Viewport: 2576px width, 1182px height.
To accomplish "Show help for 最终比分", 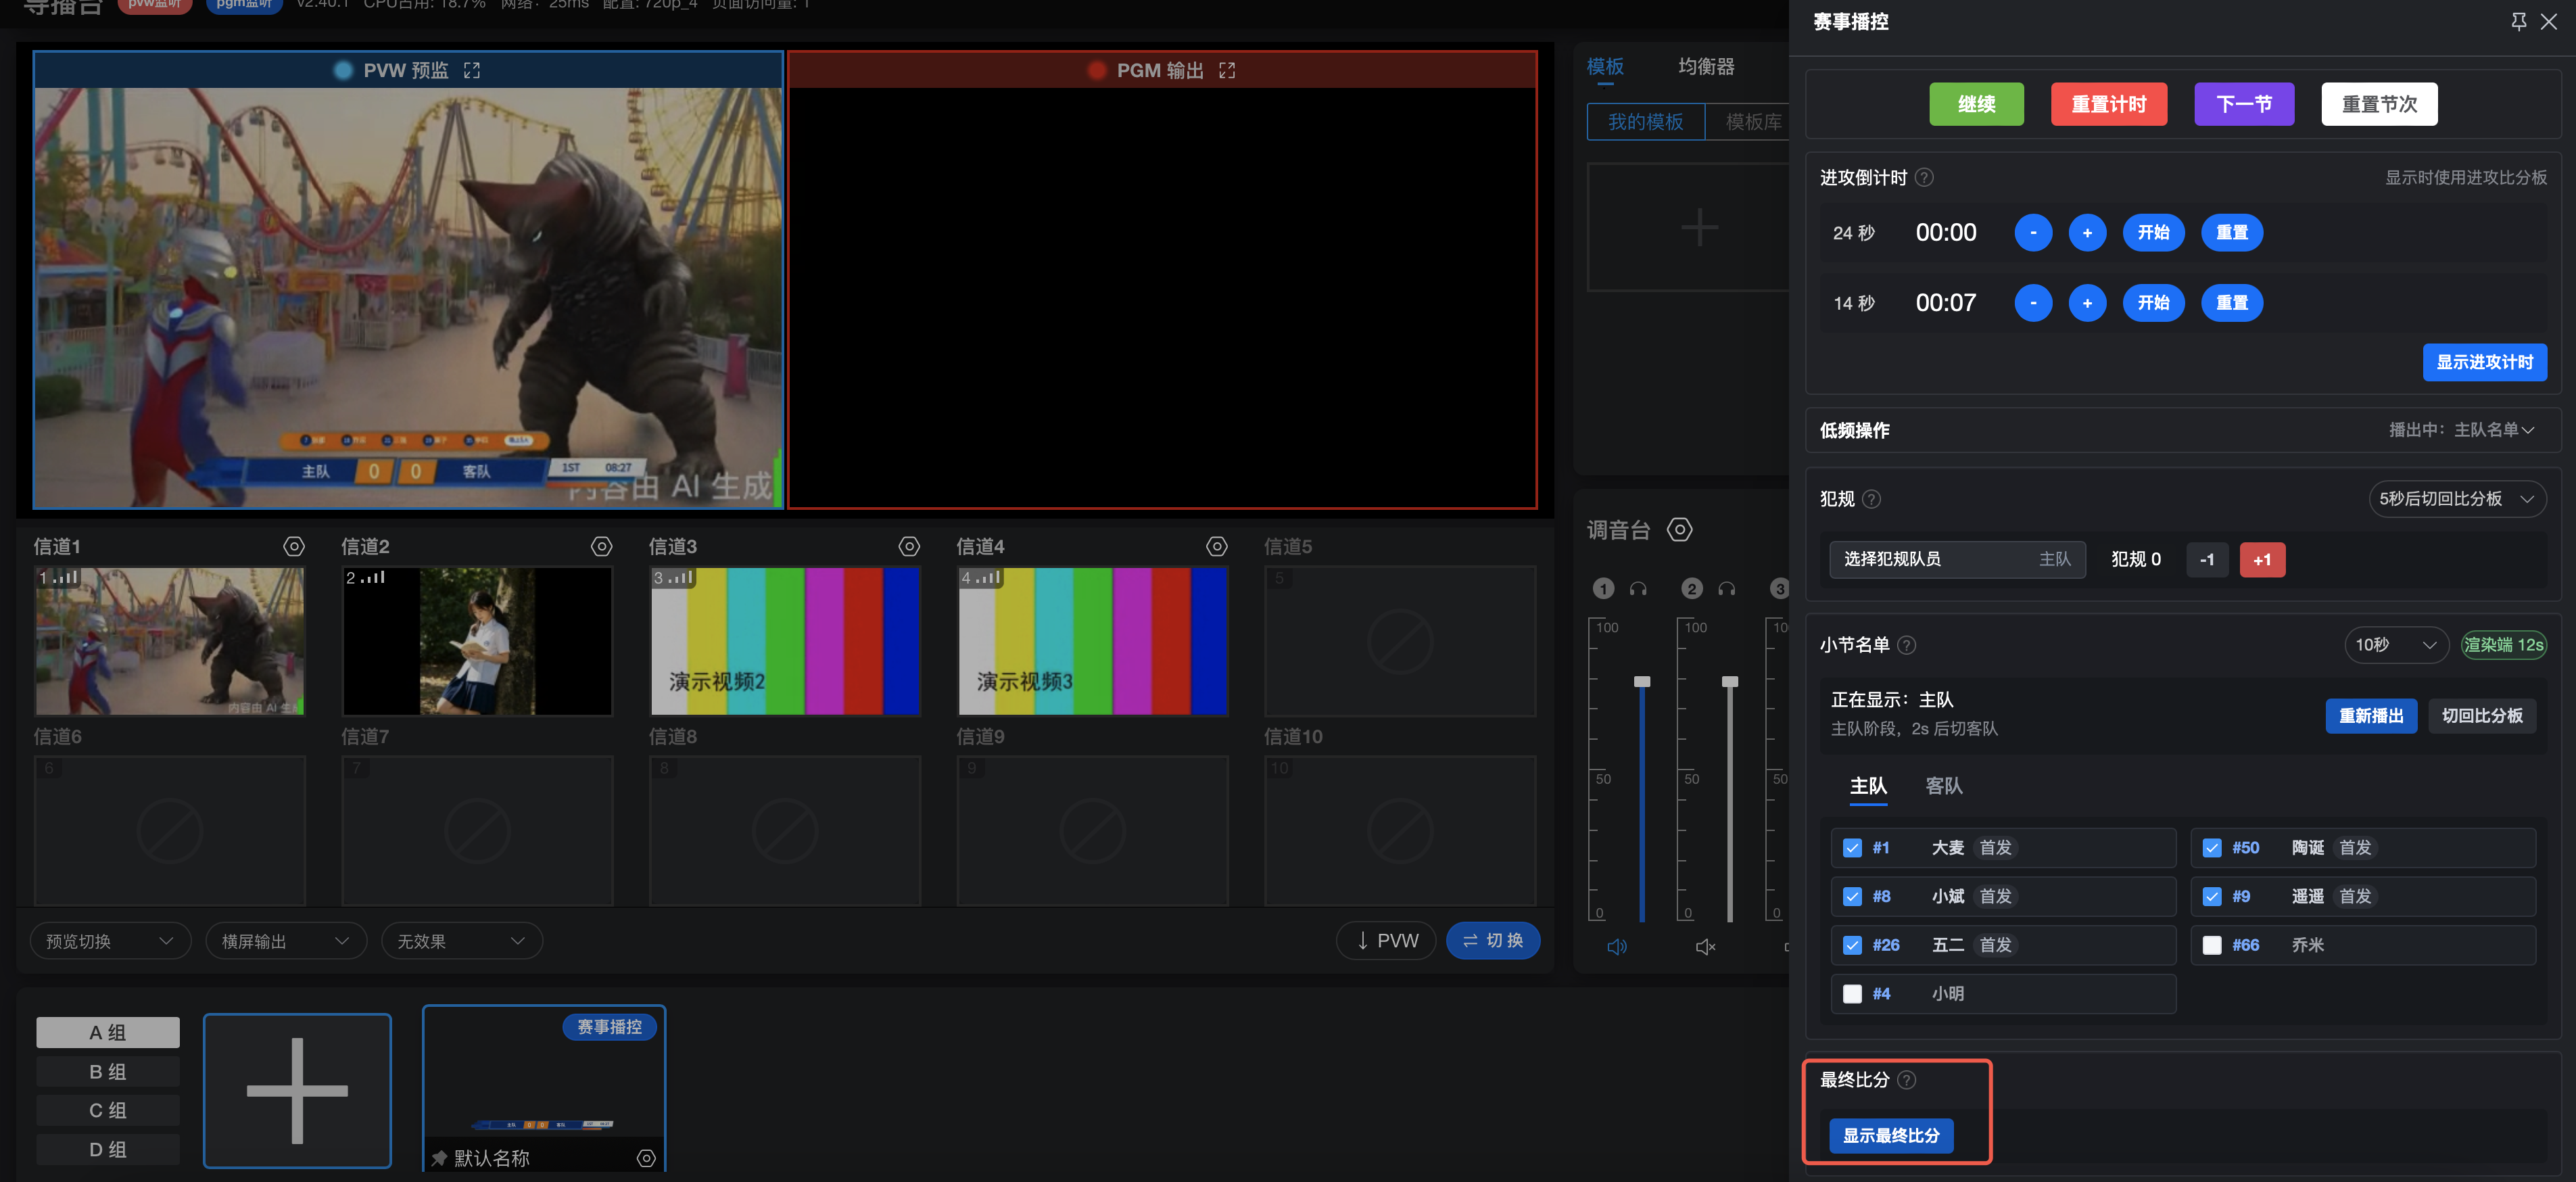I will (1907, 1080).
